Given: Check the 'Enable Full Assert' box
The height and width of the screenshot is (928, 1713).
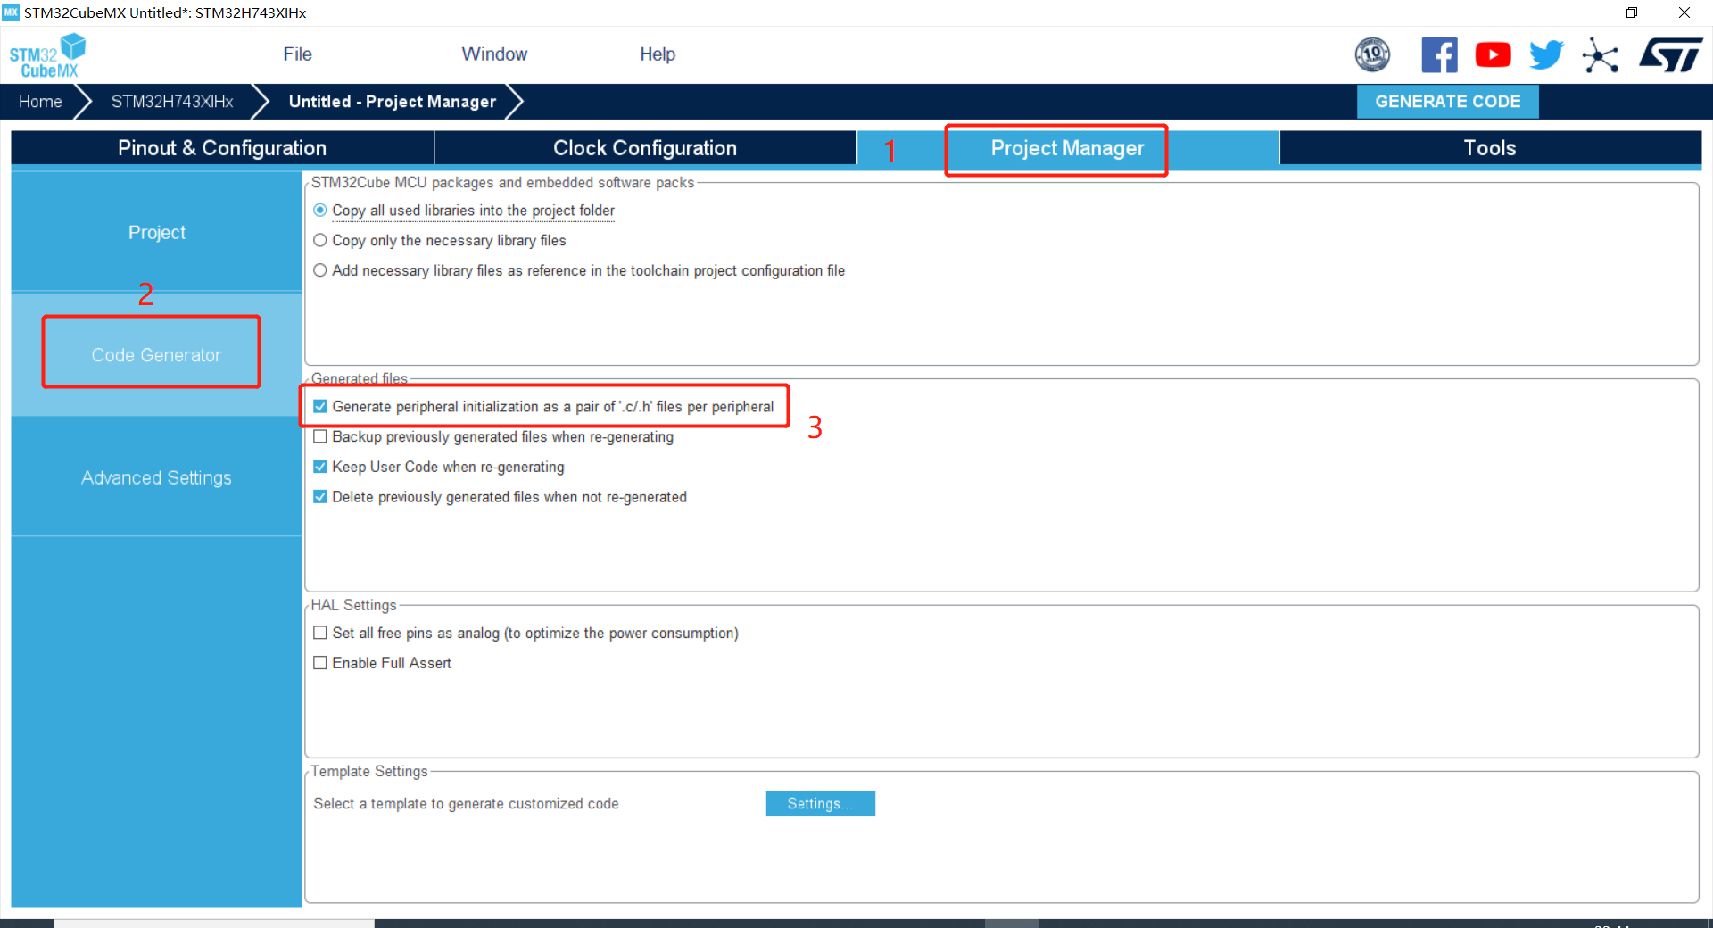Looking at the screenshot, I should 320,663.
